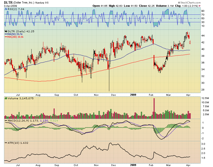This screenshot has width=213, height=167.
Task: Click the Close 42.25 value in the header
Action: (147, 6)
